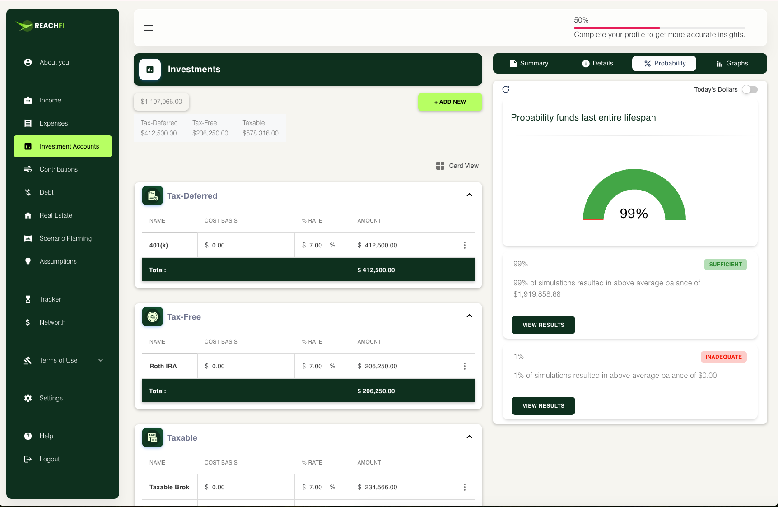Switch to the Graphs tab
This screenshot has width=778, height=507.
coord(732,64)
